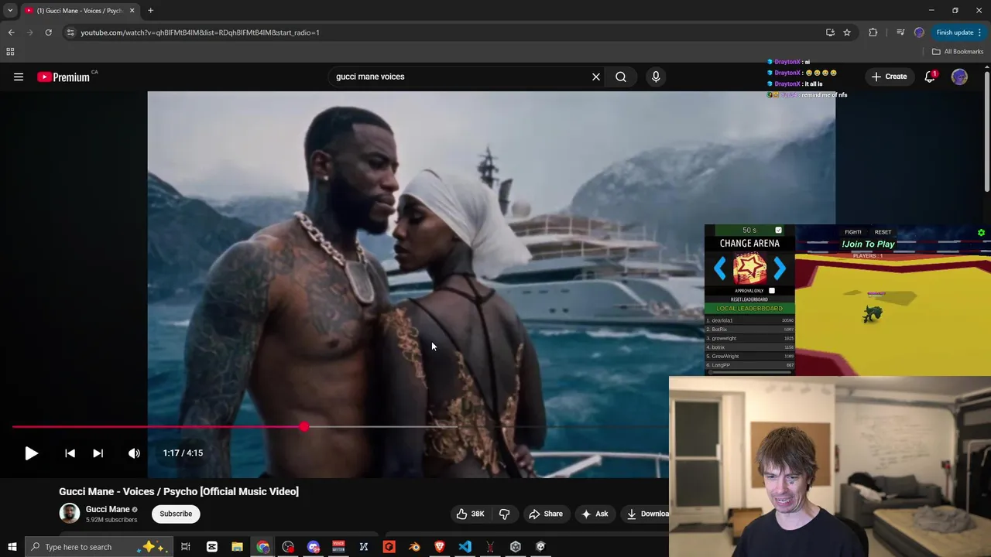Click the red progress bar scrubber
Viewport: 991px width, 557px height.
point(303,426)
